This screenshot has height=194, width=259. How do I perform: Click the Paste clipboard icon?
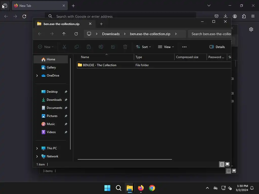tap(89, 47)
